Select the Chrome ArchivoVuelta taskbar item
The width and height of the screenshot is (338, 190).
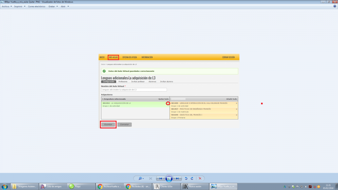click(109, 186)
